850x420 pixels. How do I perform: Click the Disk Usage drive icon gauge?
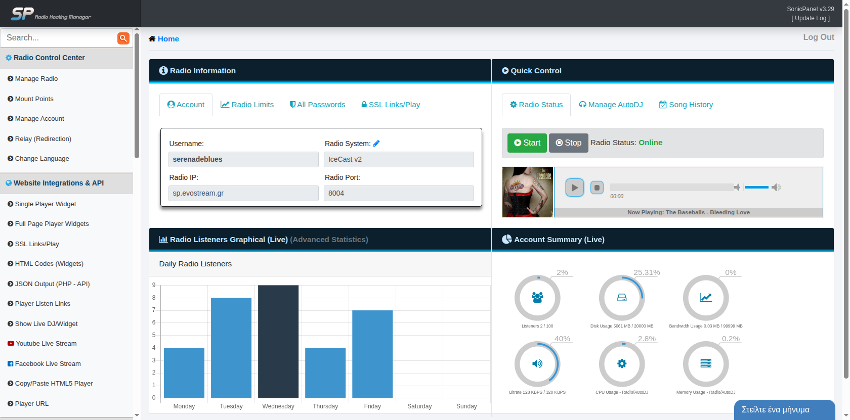click(622, 298)
